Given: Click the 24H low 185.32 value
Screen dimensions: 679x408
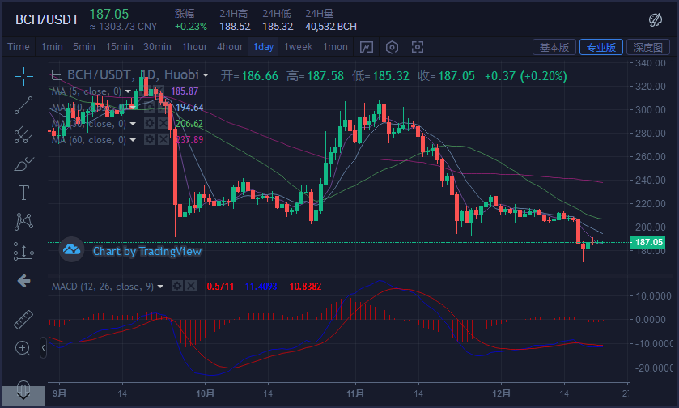Looking at the screenshot, I should 278,27.
